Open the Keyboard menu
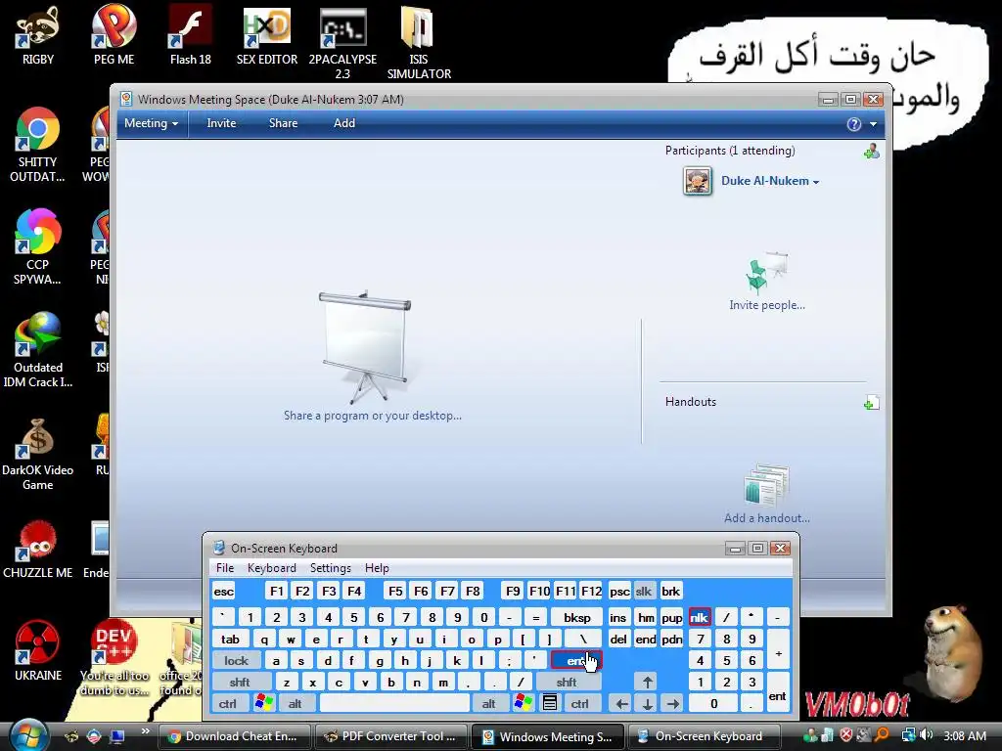The image size is (1002, 751). (x=272, y=568)
